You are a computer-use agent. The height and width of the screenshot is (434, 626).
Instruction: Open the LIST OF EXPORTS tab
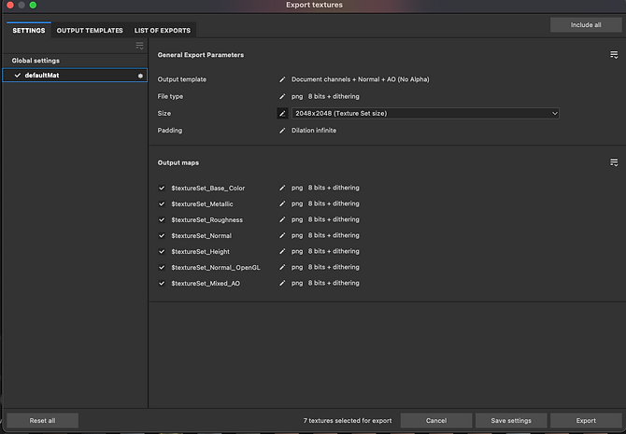click(x=162, y=30)
